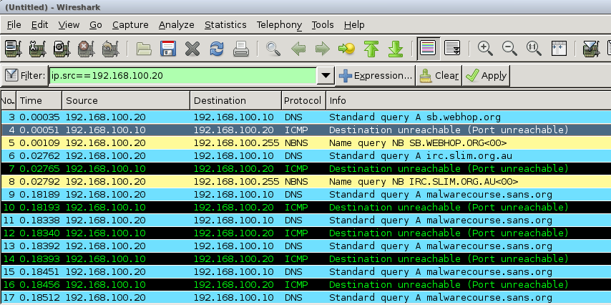The height and width of the screenshot is (305, 611).
Task: Toggle auto scroll in live capture
Action: pyautogui.click(x=452, y=49)
